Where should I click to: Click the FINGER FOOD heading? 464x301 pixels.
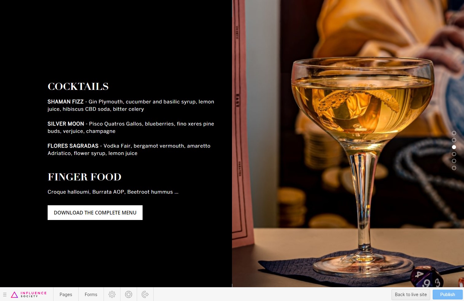pos(85,177)
